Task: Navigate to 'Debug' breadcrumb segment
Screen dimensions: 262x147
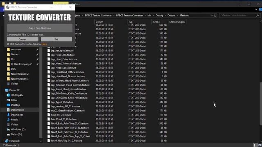Action: 159,16
